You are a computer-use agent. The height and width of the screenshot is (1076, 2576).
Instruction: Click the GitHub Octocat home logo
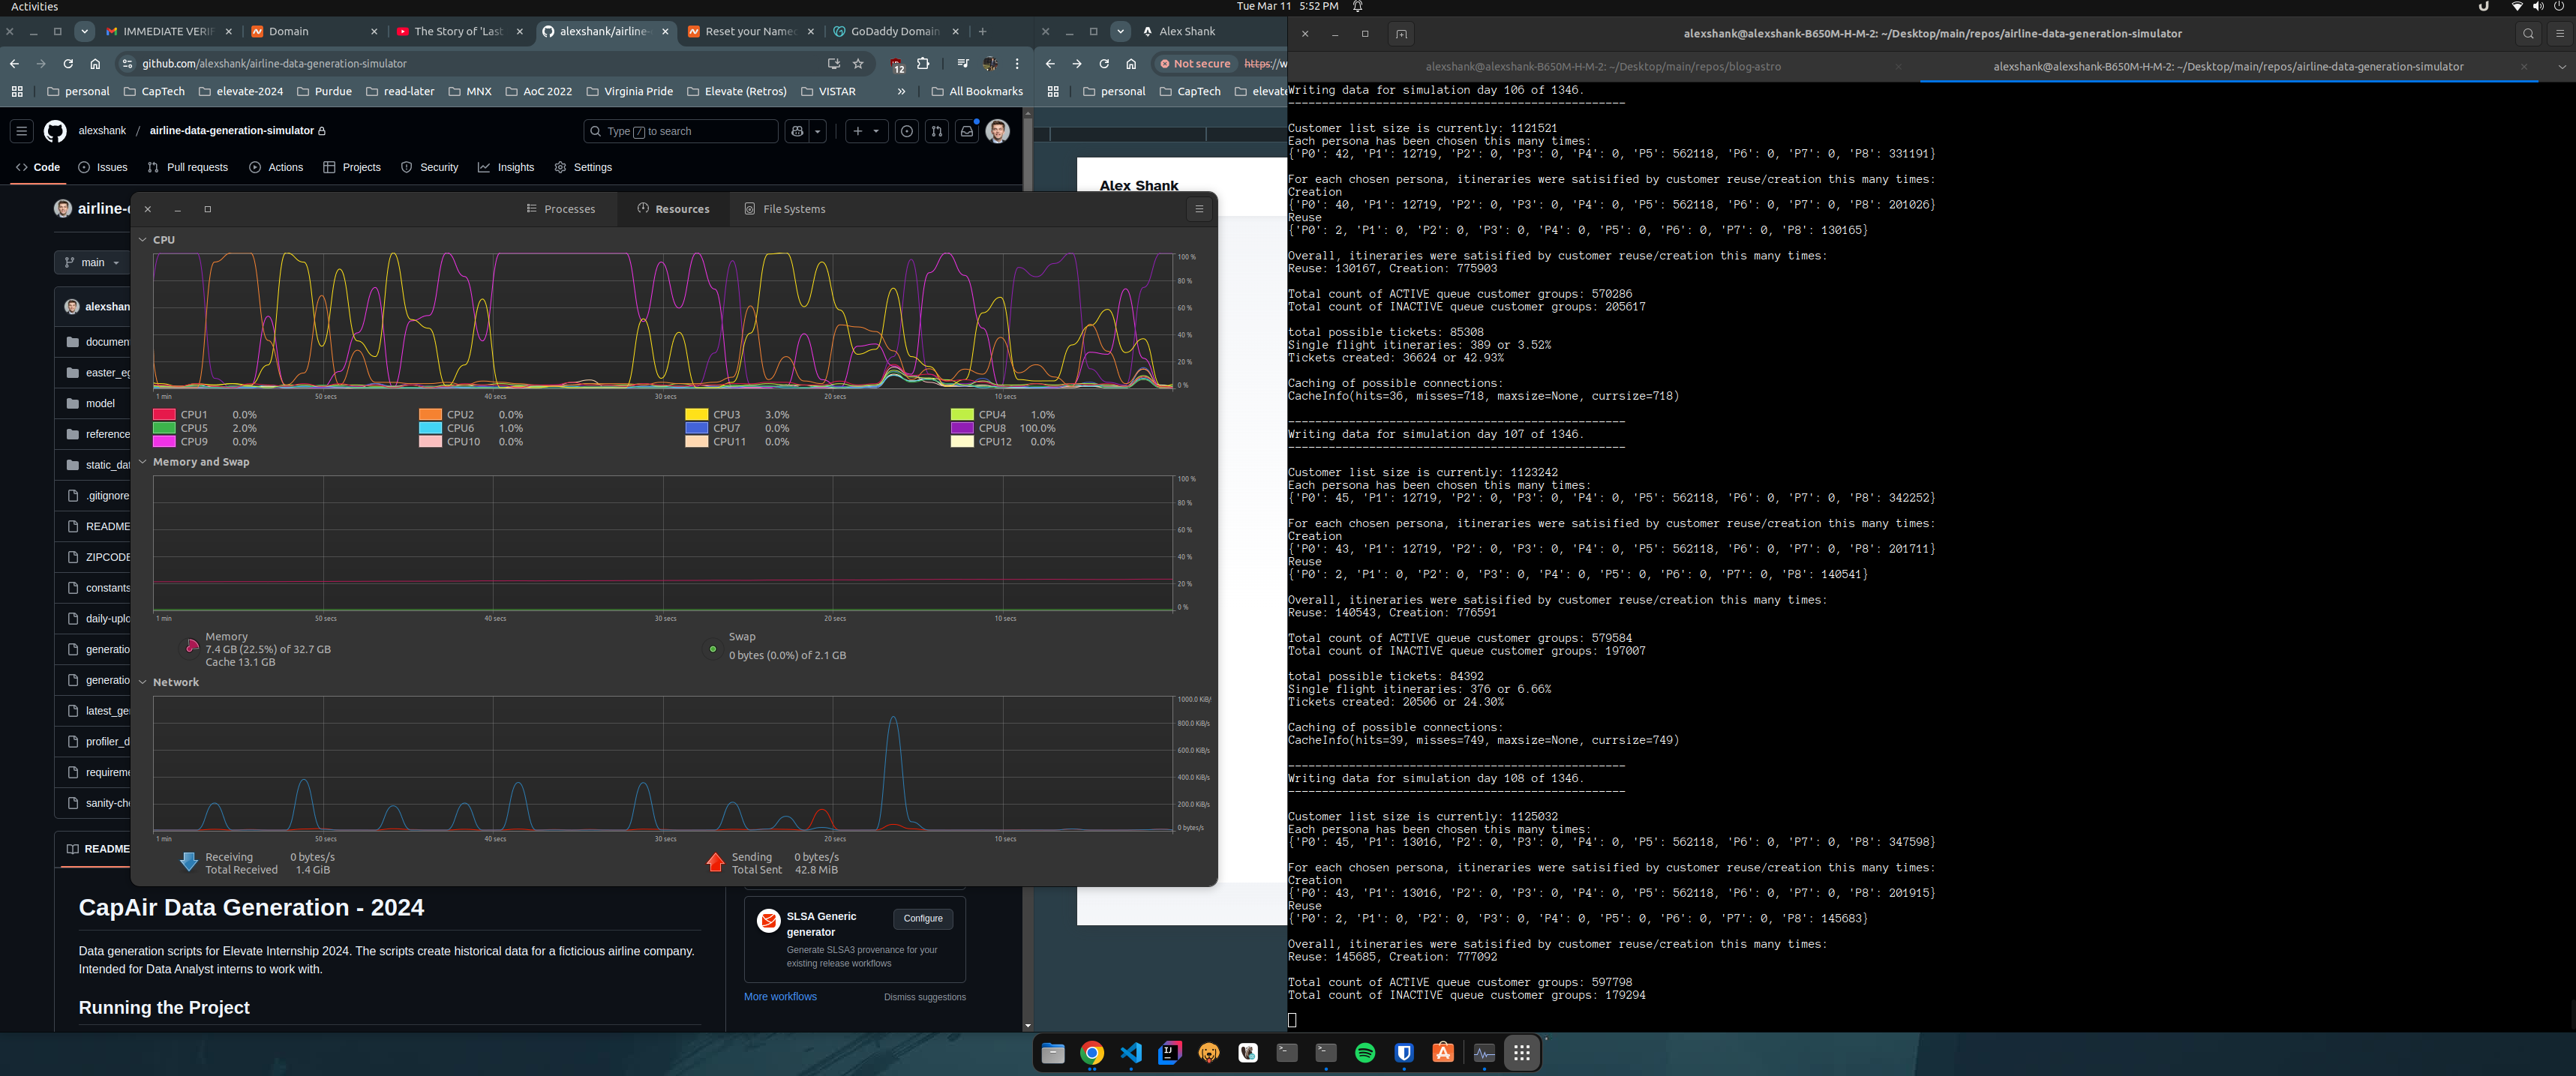pos(55,131)
